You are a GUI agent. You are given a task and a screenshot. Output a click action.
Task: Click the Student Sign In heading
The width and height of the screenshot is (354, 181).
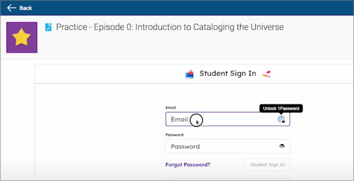coord(227,74)
